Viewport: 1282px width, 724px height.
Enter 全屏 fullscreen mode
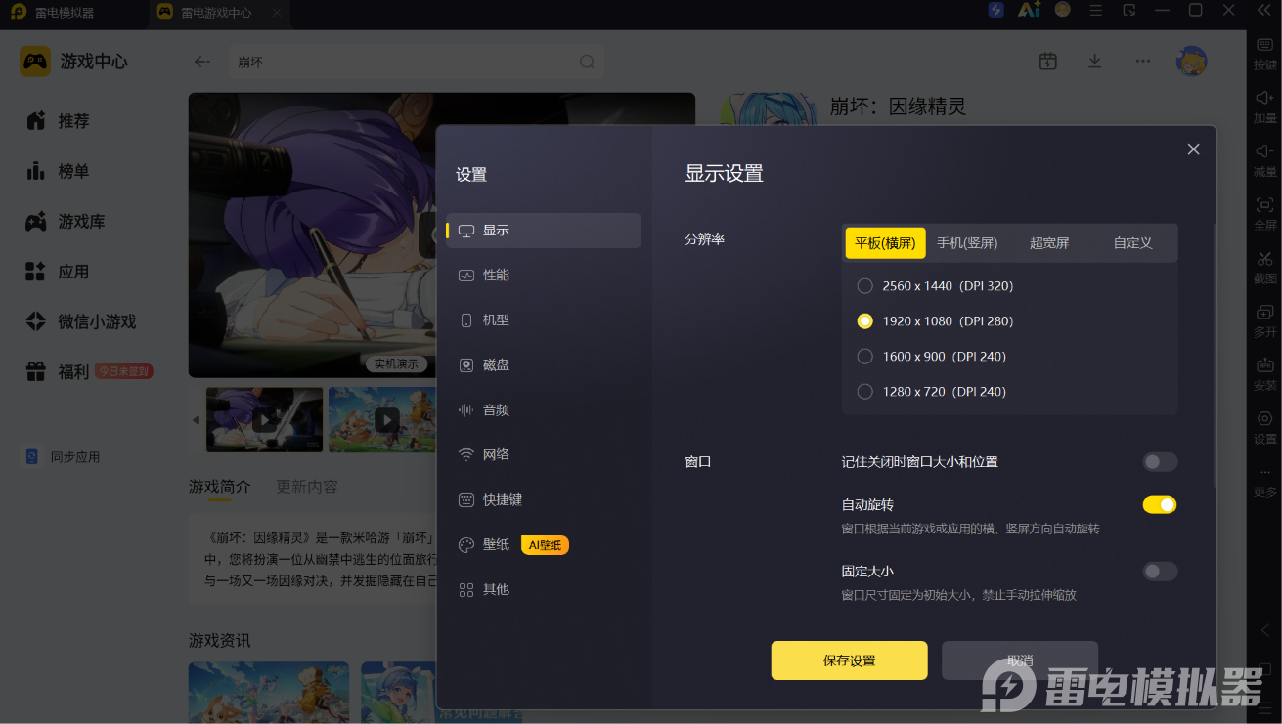tap(1265, 214)
